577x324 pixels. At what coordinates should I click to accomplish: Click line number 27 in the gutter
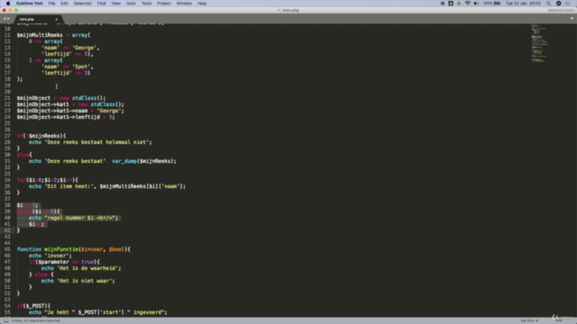click(x=7, y=136)
